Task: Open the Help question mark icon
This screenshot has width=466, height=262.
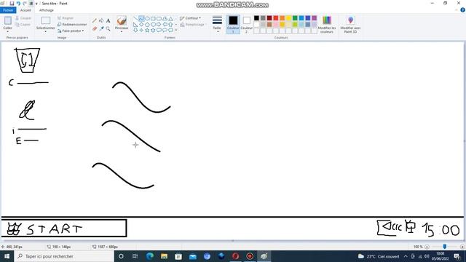Action: click(463, 9)
